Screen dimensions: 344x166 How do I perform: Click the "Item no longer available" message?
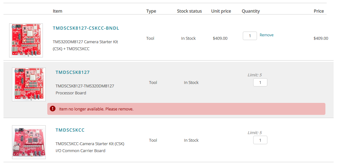click(x=96, y=109)
